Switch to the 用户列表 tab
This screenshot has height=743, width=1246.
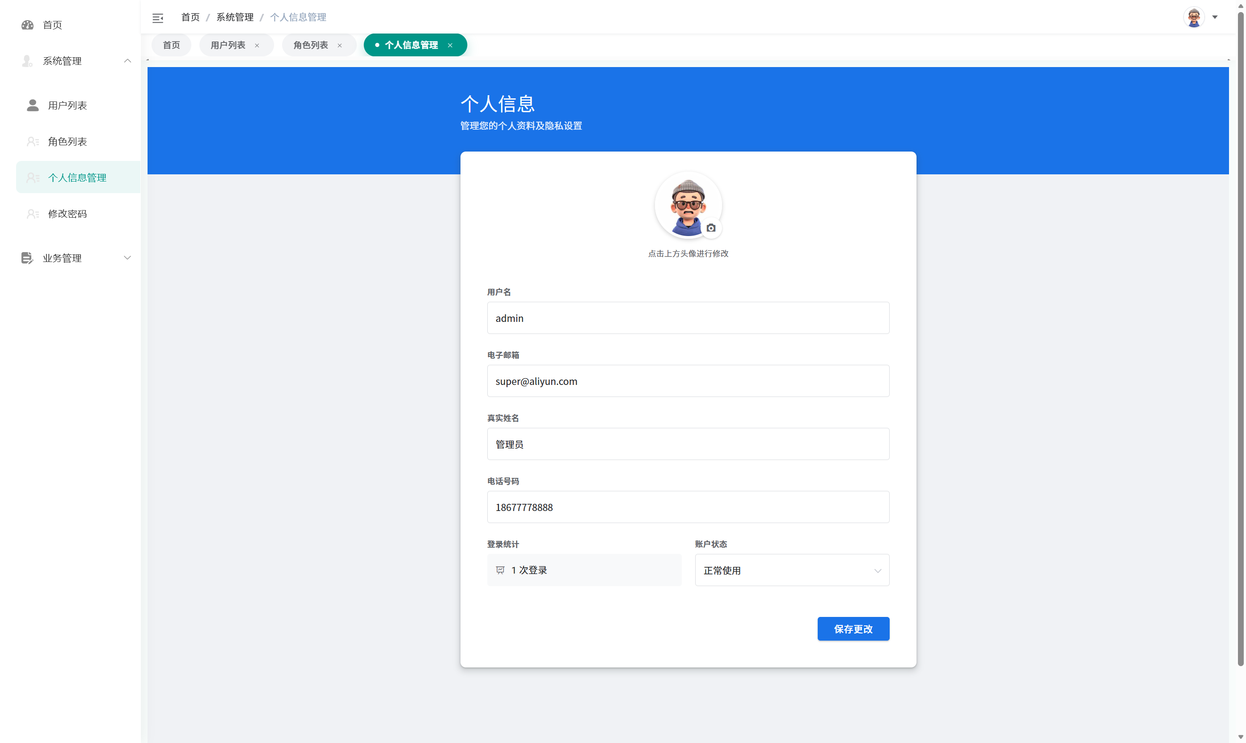point(228,45)
